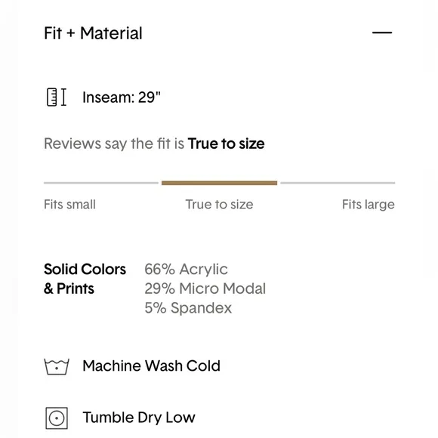Click the Tumble Dry Low label
The image size is (438, 438).
coord(139,418)
